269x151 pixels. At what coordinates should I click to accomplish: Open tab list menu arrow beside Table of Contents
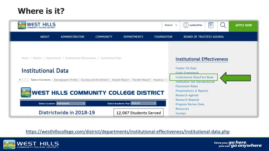point(20,80)
